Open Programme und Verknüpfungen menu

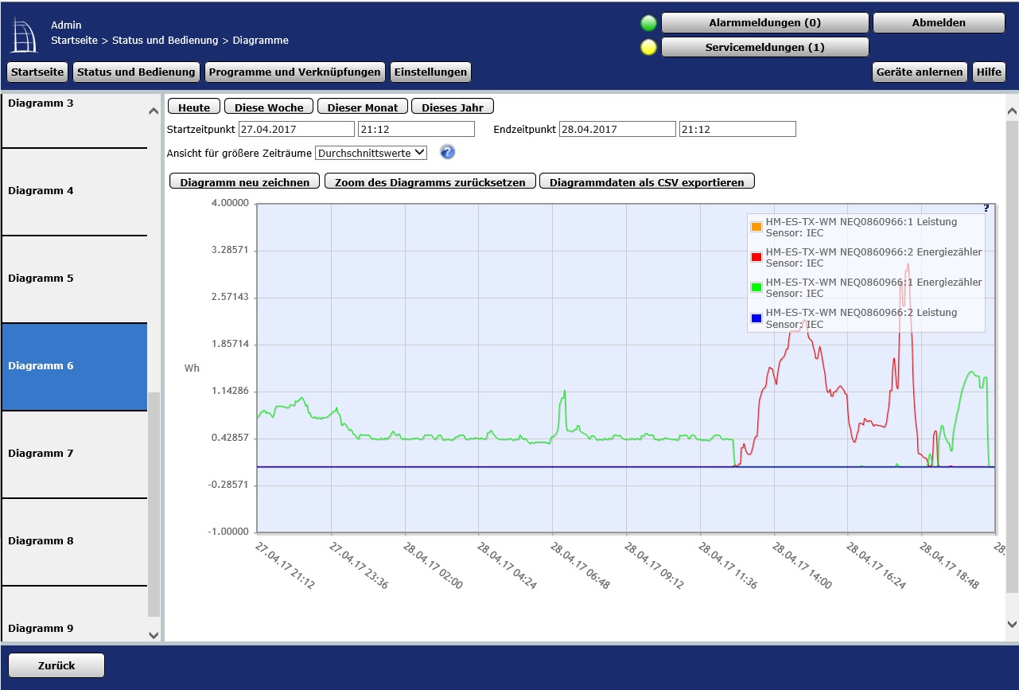click(x=294, y=72)
